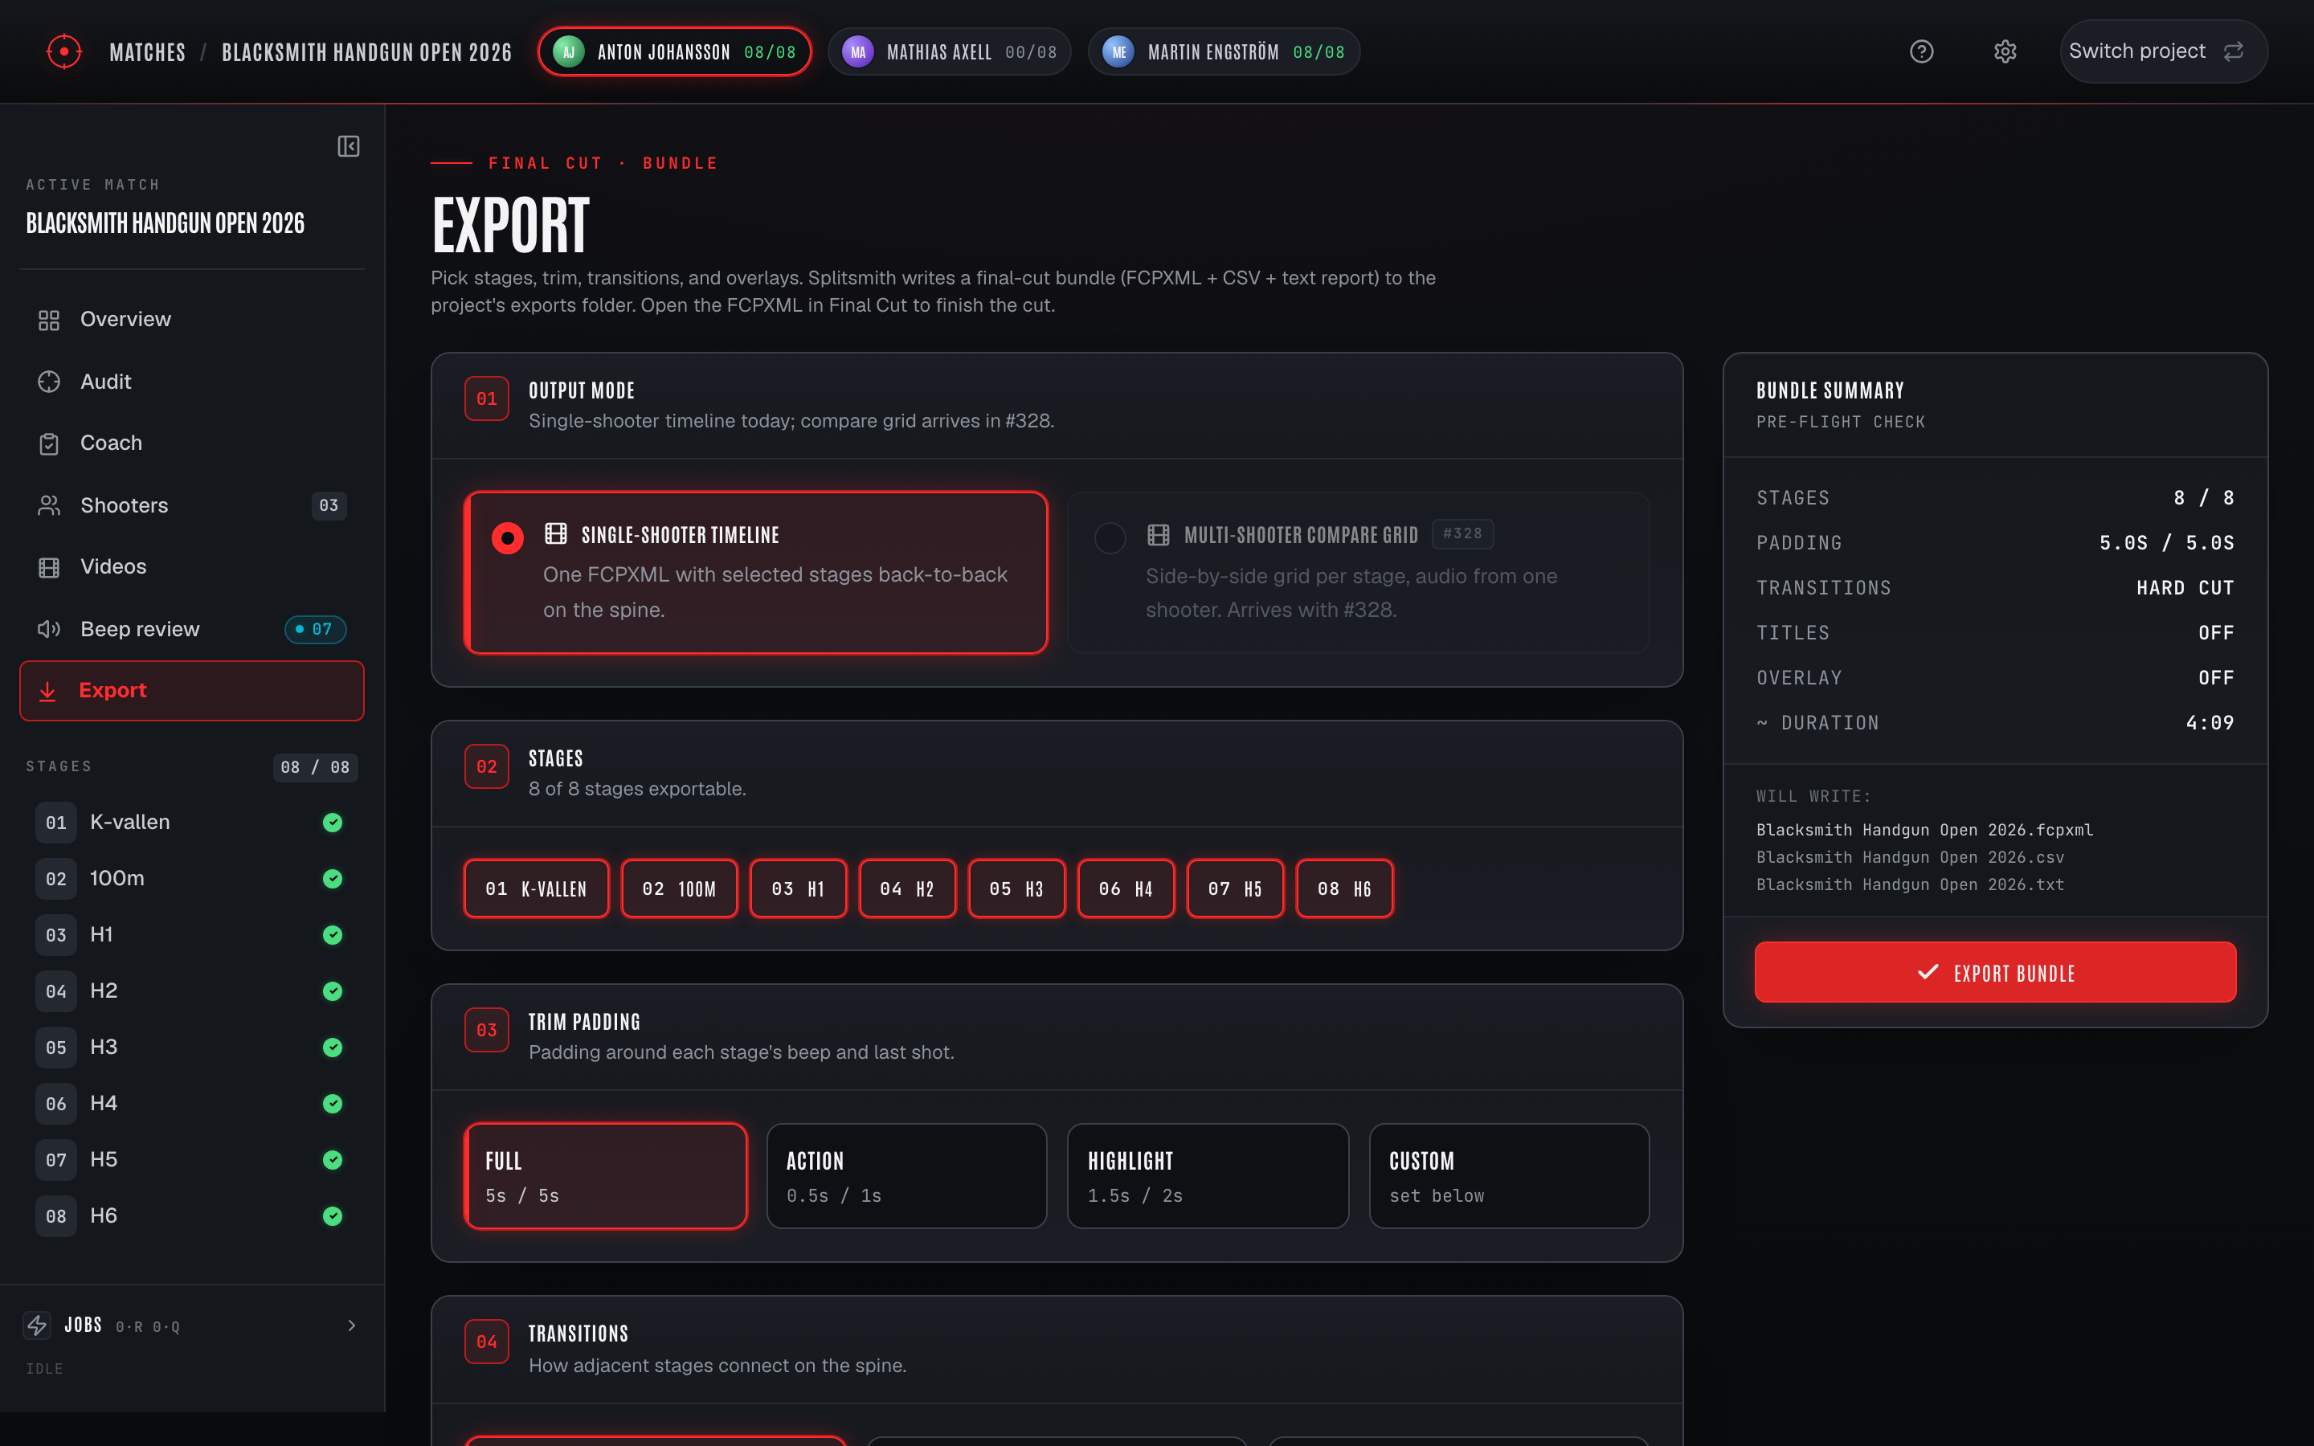
Task: Choose Full 5s / 5s padding preset
Action: 605,1175
